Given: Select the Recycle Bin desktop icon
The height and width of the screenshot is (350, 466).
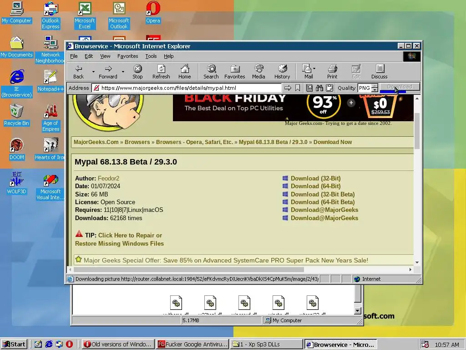Looking at the screenshot, I should point(16,115).
